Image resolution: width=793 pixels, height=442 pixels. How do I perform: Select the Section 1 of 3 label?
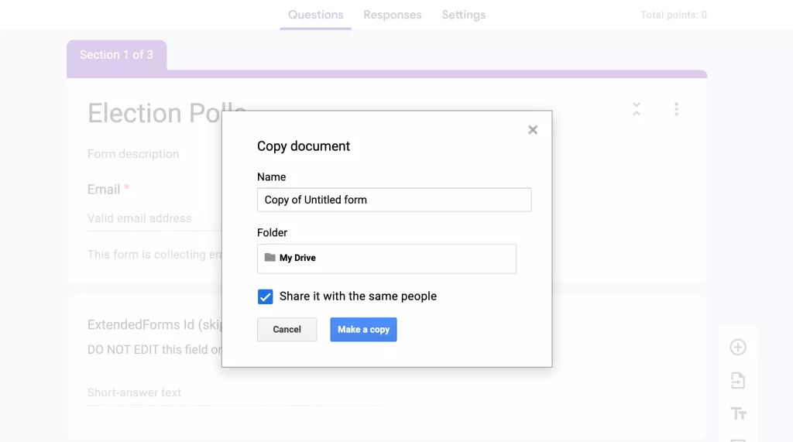(116, 55)
